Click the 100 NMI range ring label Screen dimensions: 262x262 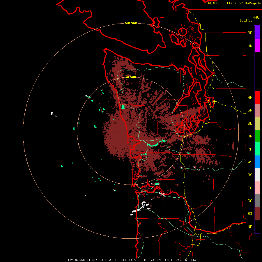click(131, 23)
